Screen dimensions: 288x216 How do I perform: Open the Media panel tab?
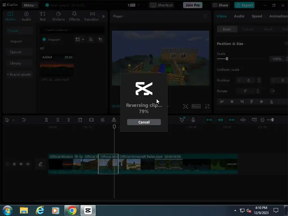[x=10, y=16]
